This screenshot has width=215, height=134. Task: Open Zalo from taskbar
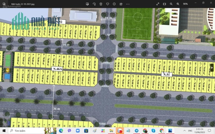(x=120, y=131)
